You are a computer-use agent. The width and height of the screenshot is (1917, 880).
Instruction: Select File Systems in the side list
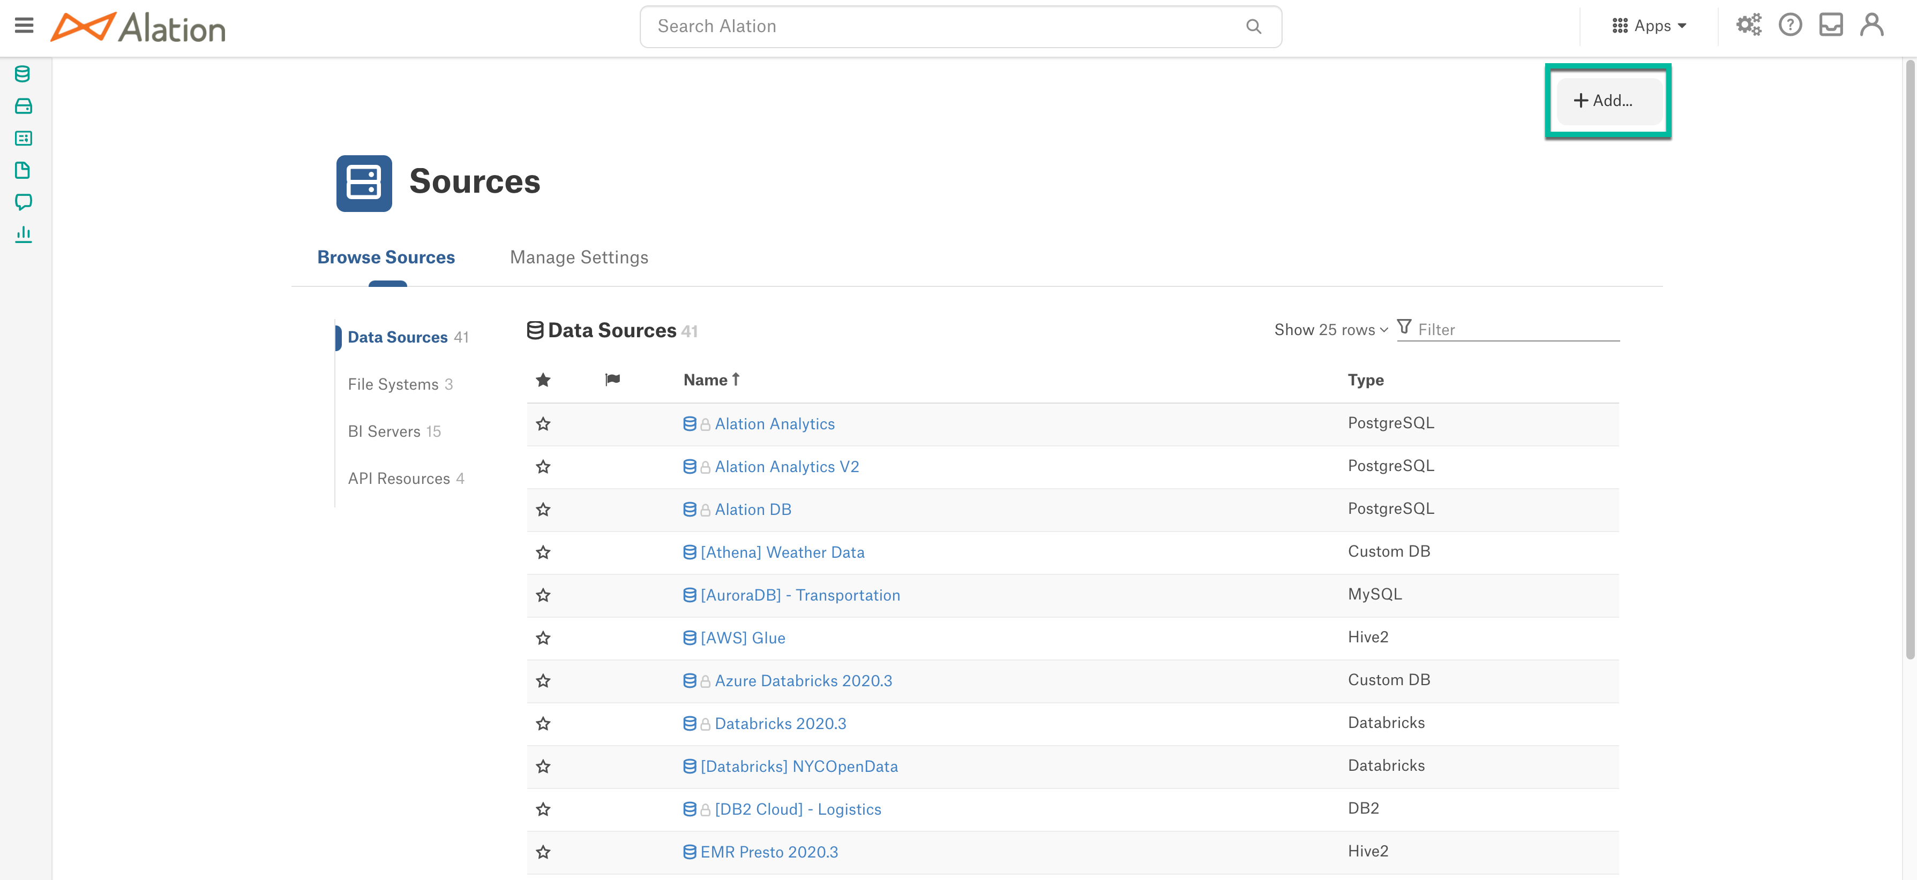(x=400, y=384)
